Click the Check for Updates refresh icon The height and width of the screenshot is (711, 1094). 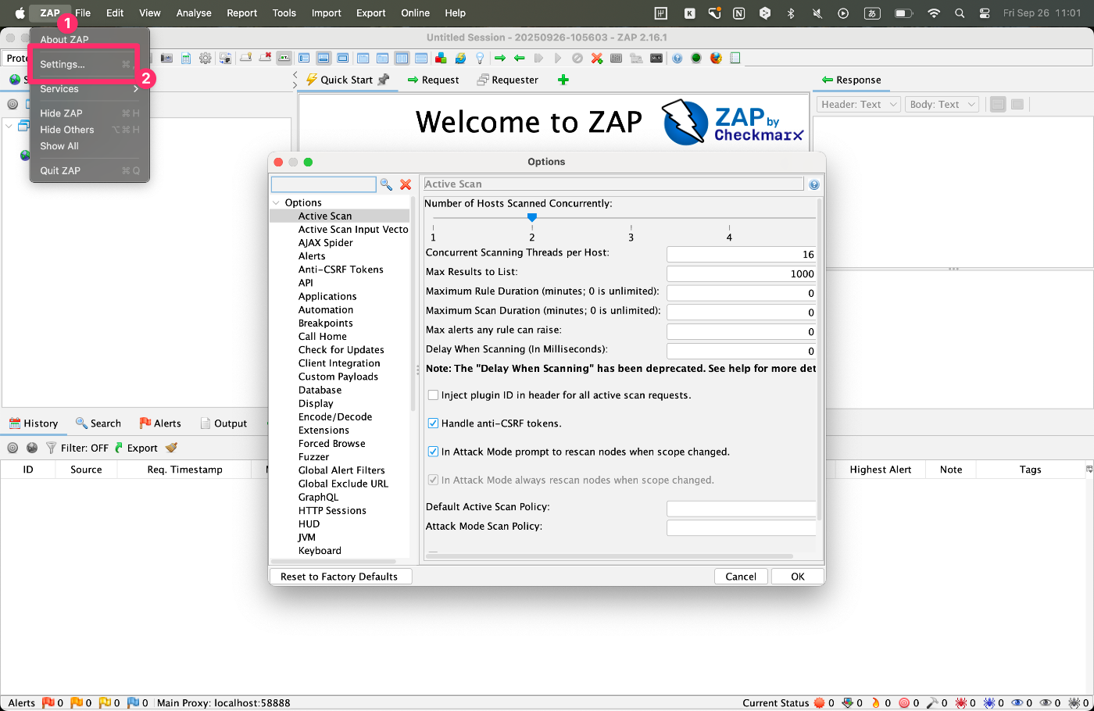pyautogui.click(x=460, y=58)
